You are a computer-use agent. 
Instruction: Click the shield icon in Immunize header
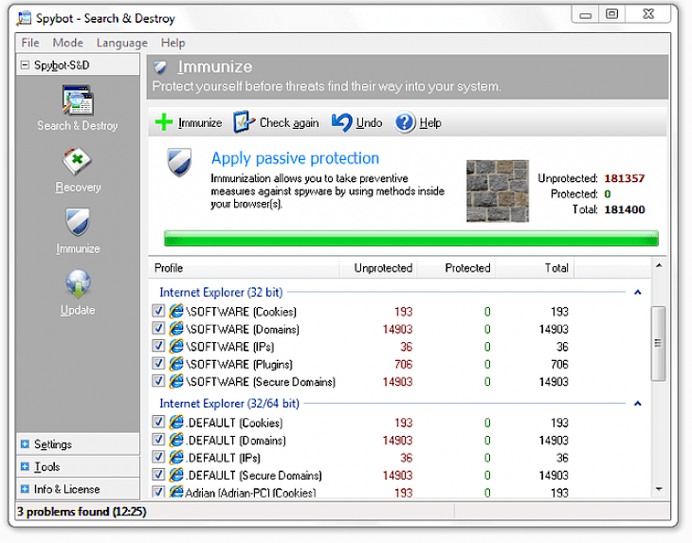tap(160, 67)
